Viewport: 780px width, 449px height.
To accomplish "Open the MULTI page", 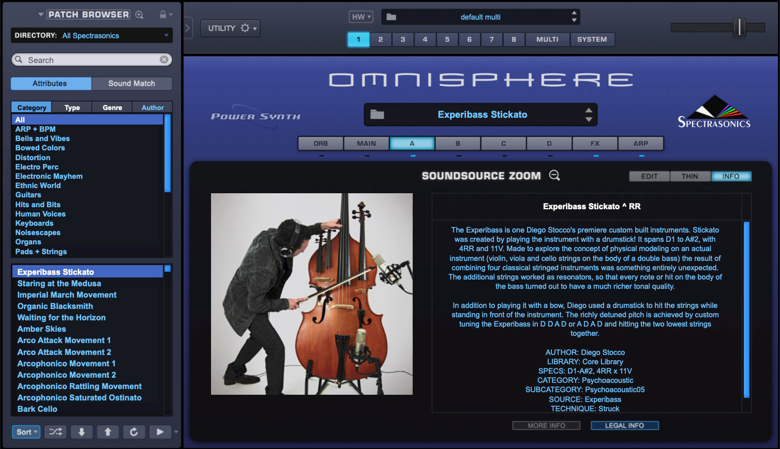I will pos(547,39).
